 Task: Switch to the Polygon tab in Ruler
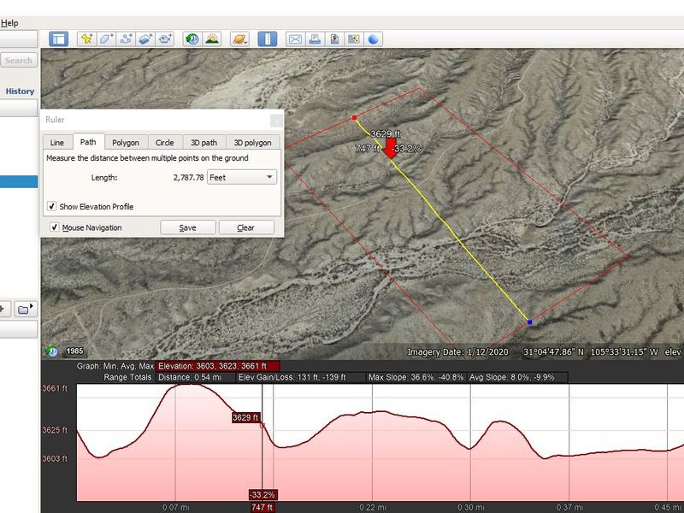click(x=126, y=143)
